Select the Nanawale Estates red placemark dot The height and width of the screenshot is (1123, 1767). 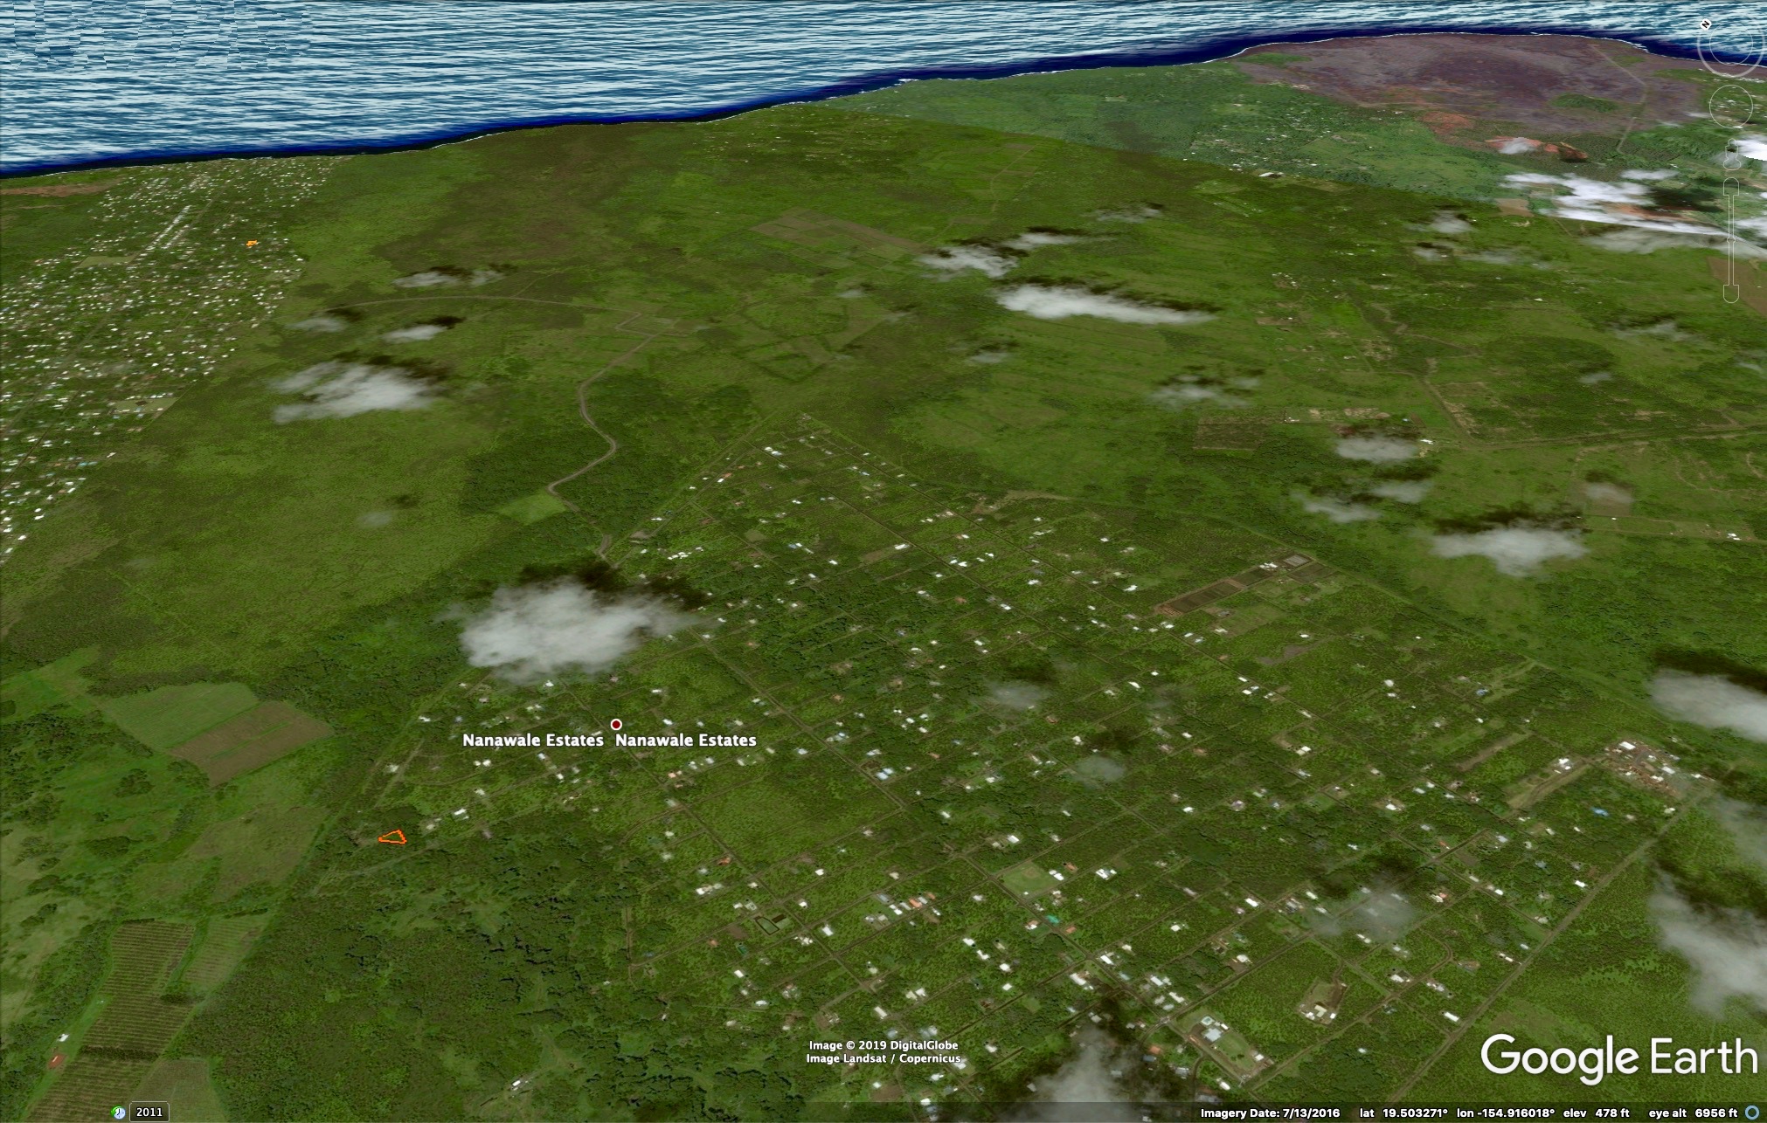pyautogui.click(x=616, y=724)
